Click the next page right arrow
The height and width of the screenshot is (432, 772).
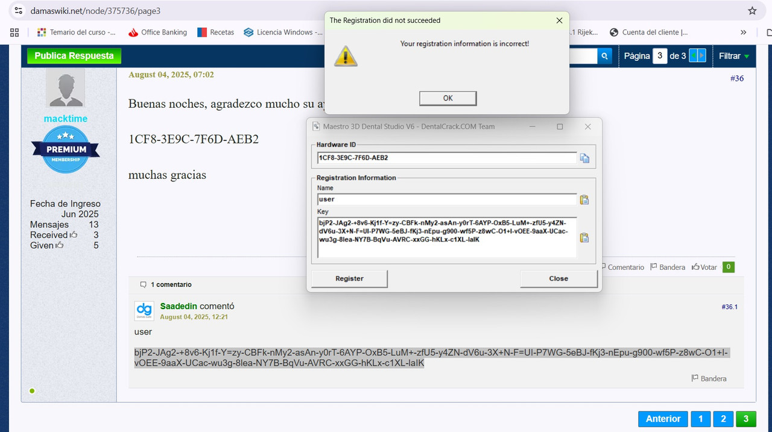[x=701, y=56]
